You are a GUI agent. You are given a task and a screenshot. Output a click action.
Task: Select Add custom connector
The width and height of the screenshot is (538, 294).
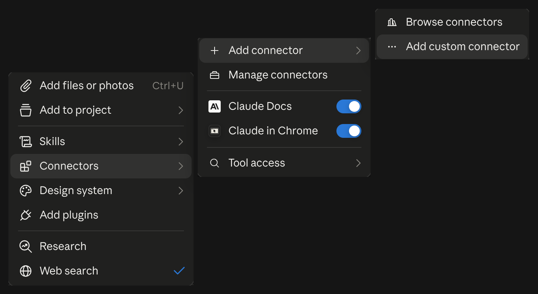(x=452, y=47)
